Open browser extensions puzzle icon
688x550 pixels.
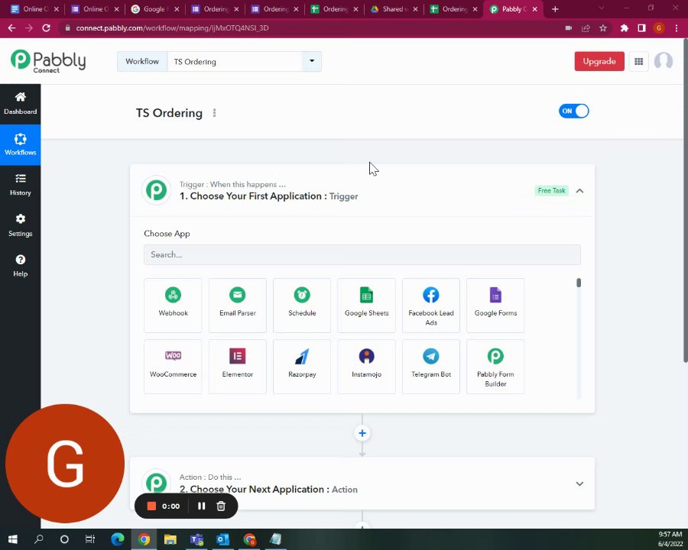click(x=625, y=28)
